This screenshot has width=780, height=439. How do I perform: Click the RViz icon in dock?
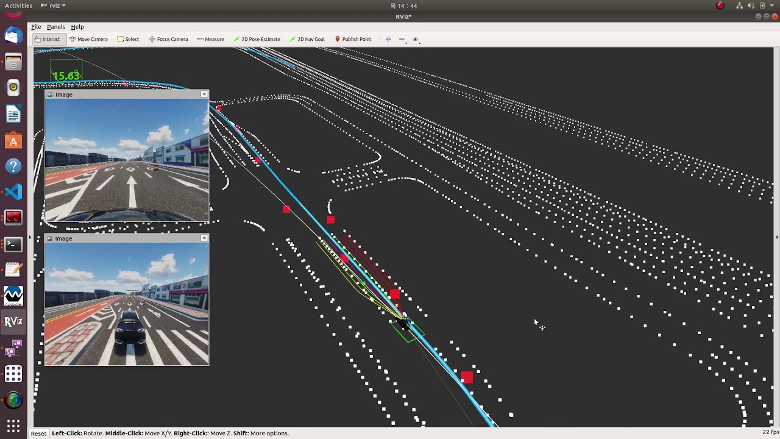click(13, 321)
